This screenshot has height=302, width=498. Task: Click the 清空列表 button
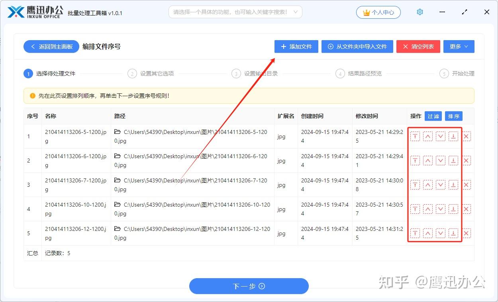click(418, 46)
